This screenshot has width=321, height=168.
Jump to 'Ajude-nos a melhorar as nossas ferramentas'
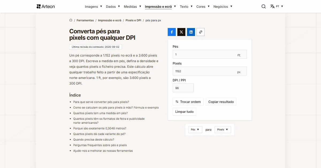[103, 151]
